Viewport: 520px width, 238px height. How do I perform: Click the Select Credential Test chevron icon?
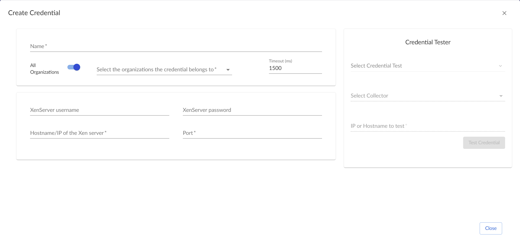500,66
